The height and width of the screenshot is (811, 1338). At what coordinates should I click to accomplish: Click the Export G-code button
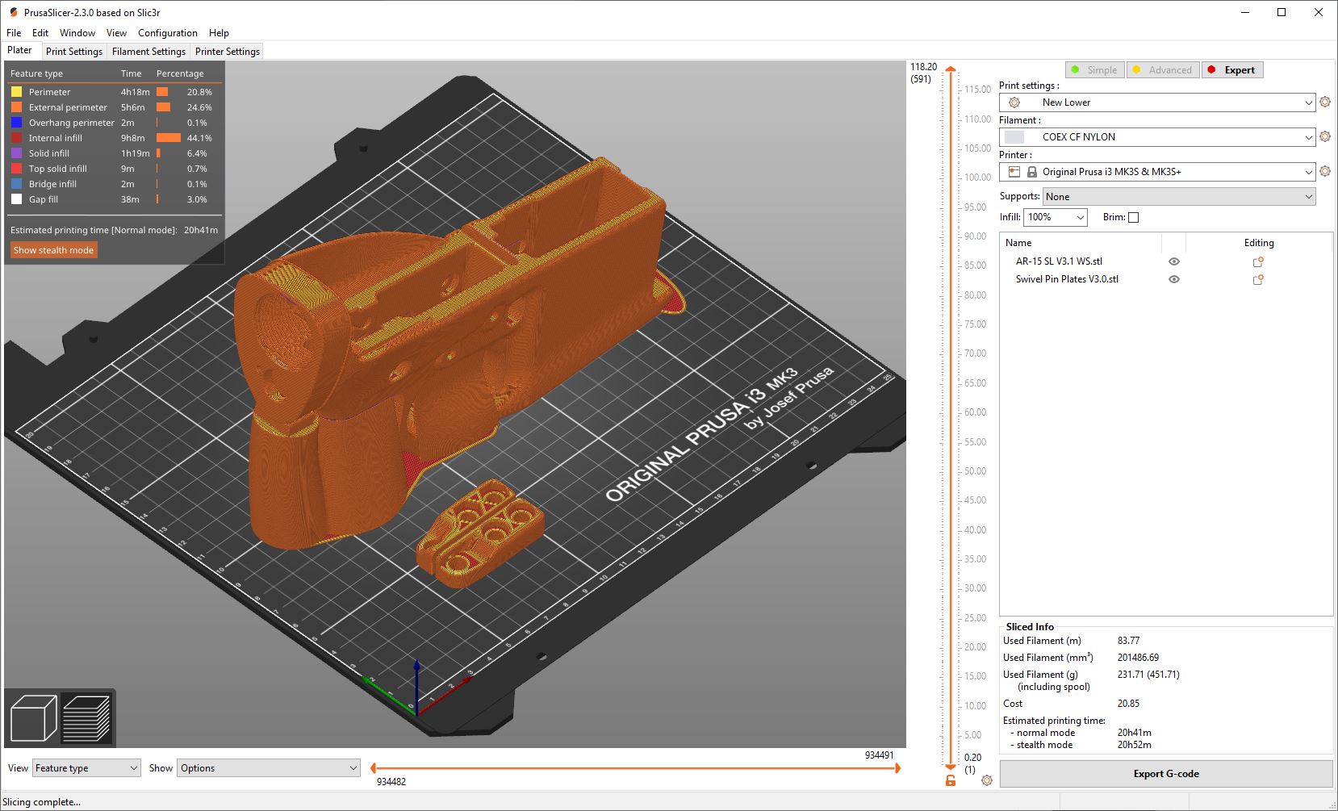click(1165, 774)
